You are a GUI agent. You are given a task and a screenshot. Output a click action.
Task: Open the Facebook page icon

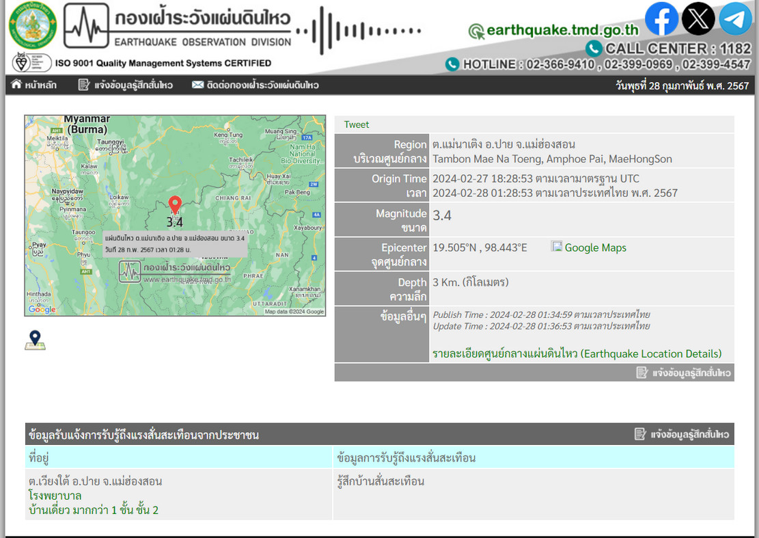pyautogui.click(x=661, y=19)
